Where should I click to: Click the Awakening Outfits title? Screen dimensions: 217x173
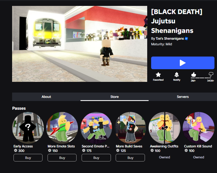164,146
